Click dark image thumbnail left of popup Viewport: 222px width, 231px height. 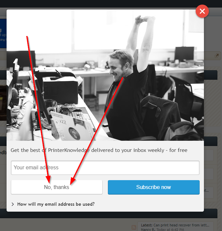[x=3, y=103]
